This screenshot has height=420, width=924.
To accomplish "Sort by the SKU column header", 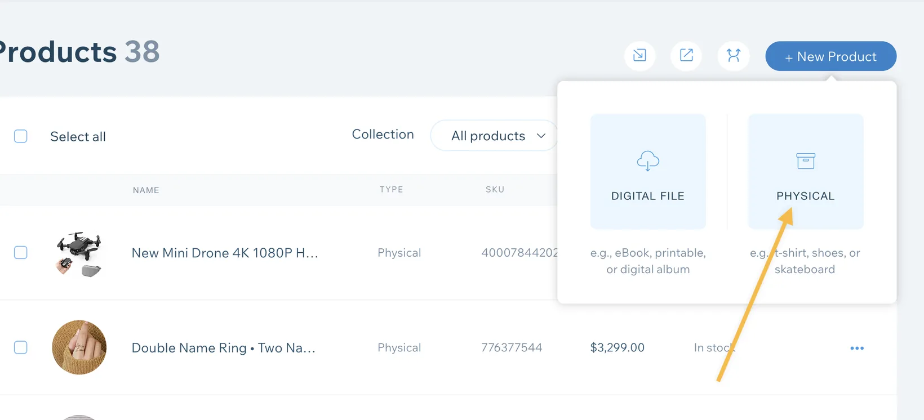I will (495, 190).
